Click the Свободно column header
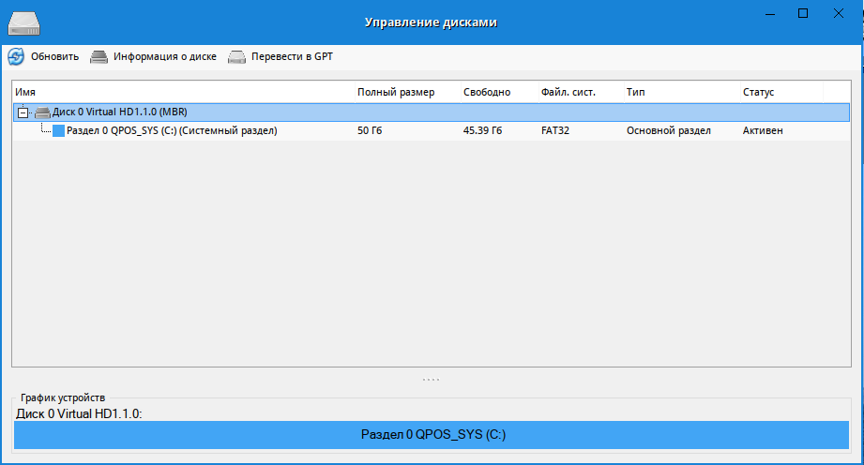 tap(500, 92)
